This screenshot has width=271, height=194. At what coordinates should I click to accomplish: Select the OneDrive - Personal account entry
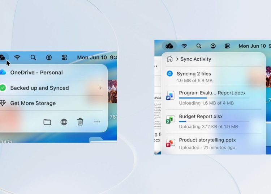point(36,72)
